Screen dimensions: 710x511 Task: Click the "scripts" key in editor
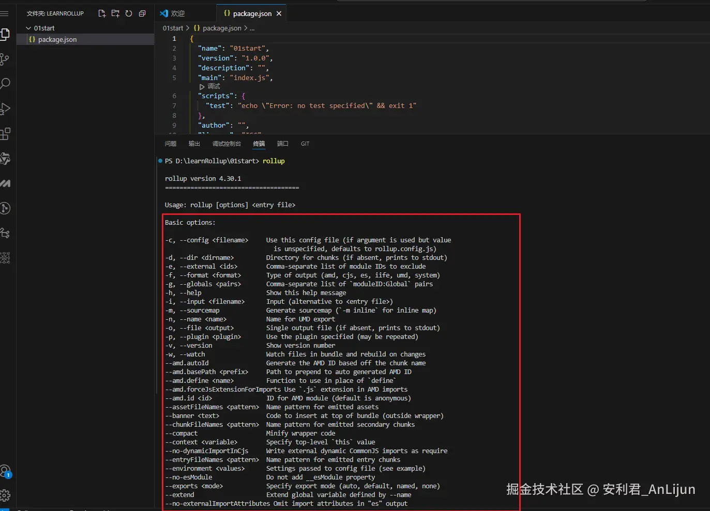point(216,96)
